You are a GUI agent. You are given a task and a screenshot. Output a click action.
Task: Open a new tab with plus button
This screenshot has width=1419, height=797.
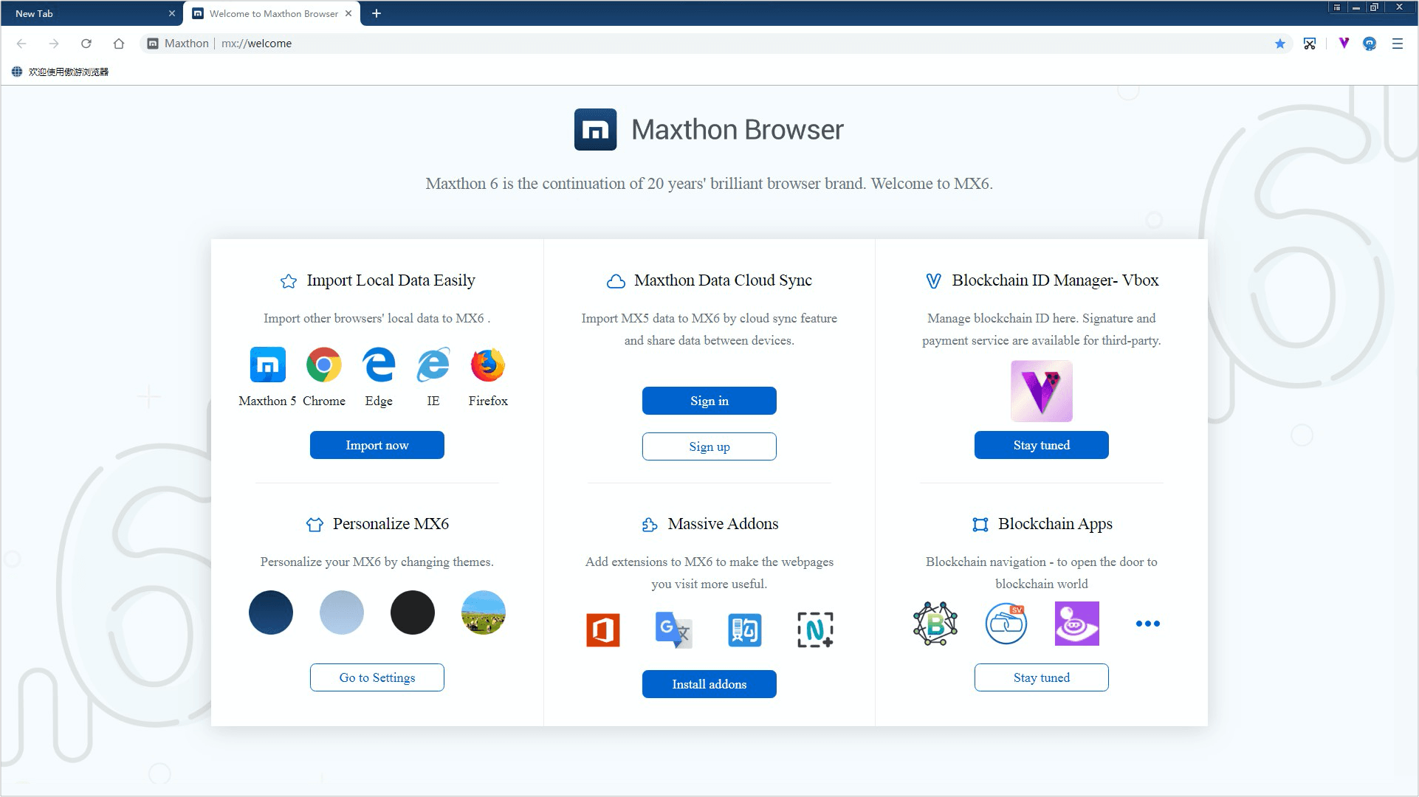[x=377, y=13]
